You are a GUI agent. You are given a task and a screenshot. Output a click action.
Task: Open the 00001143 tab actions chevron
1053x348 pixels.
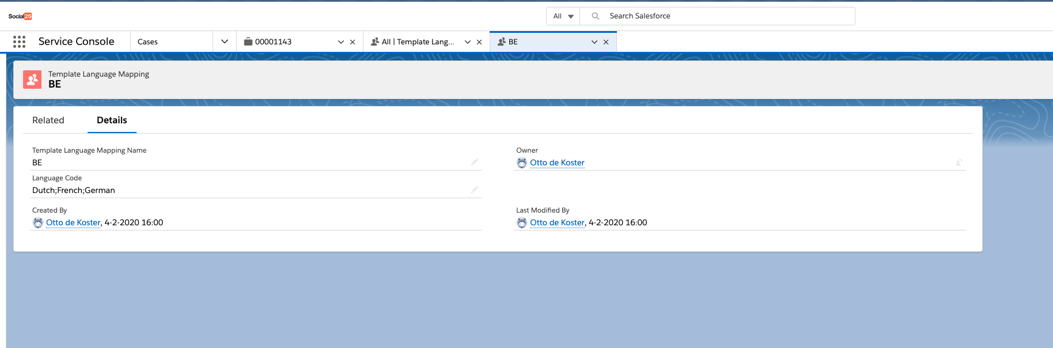point(340,42)
